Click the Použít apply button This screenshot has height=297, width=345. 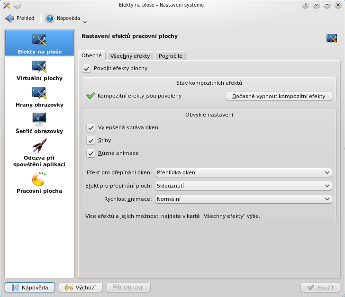coord(320,288)
